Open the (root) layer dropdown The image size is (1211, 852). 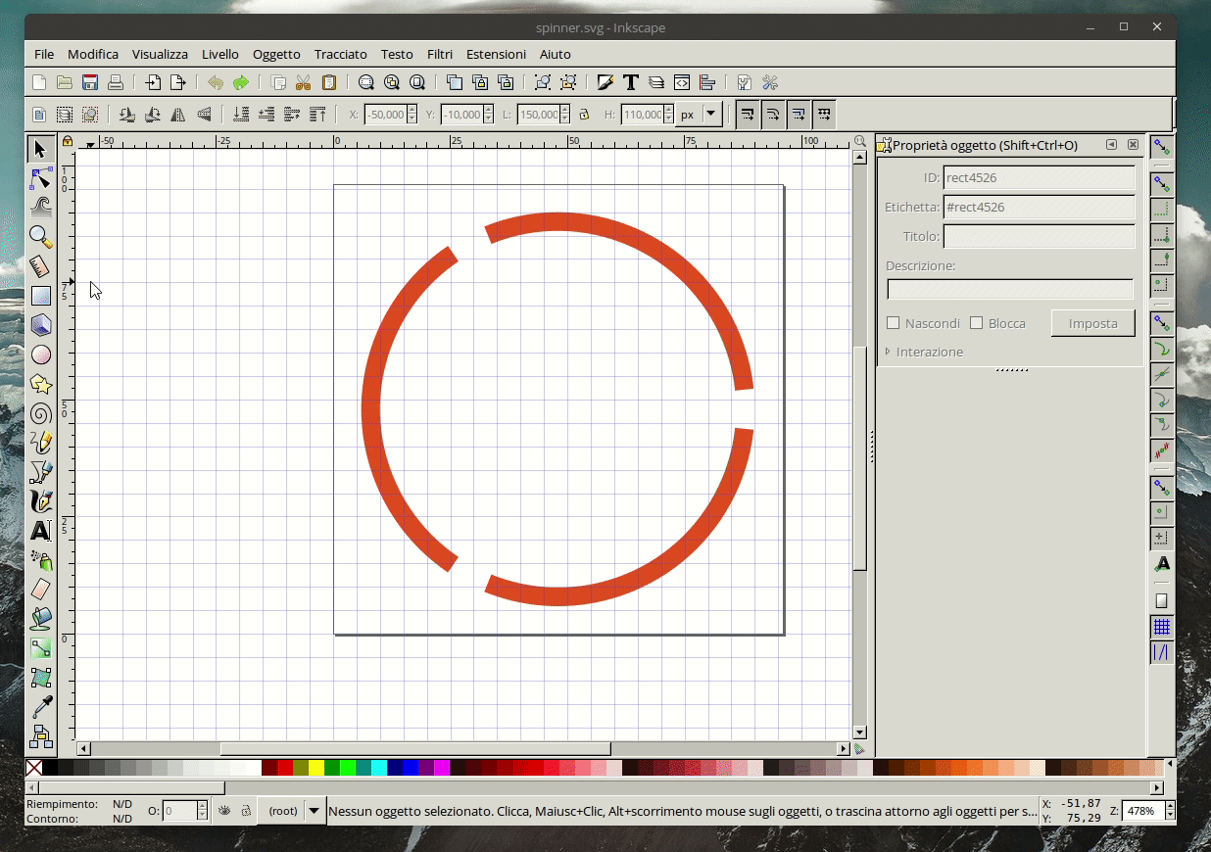tap(292, 811)
